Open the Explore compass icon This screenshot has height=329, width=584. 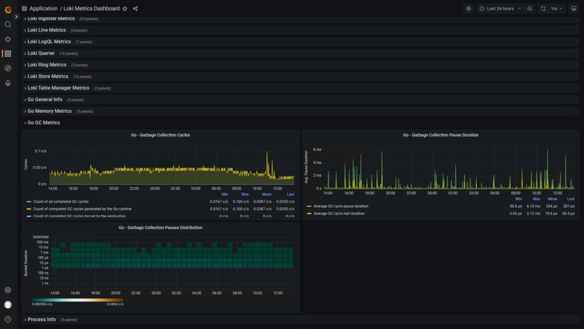[8, 68]
